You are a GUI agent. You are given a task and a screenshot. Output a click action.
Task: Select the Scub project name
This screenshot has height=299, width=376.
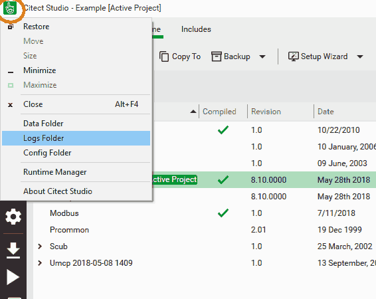(x=58, y=247)
